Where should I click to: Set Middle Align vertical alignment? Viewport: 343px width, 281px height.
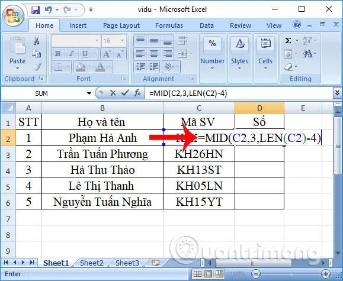click(154, 41)
